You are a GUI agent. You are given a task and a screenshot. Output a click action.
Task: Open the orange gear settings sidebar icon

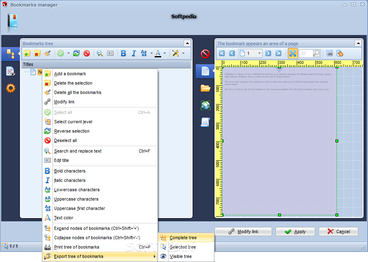[x=11, y=88]
